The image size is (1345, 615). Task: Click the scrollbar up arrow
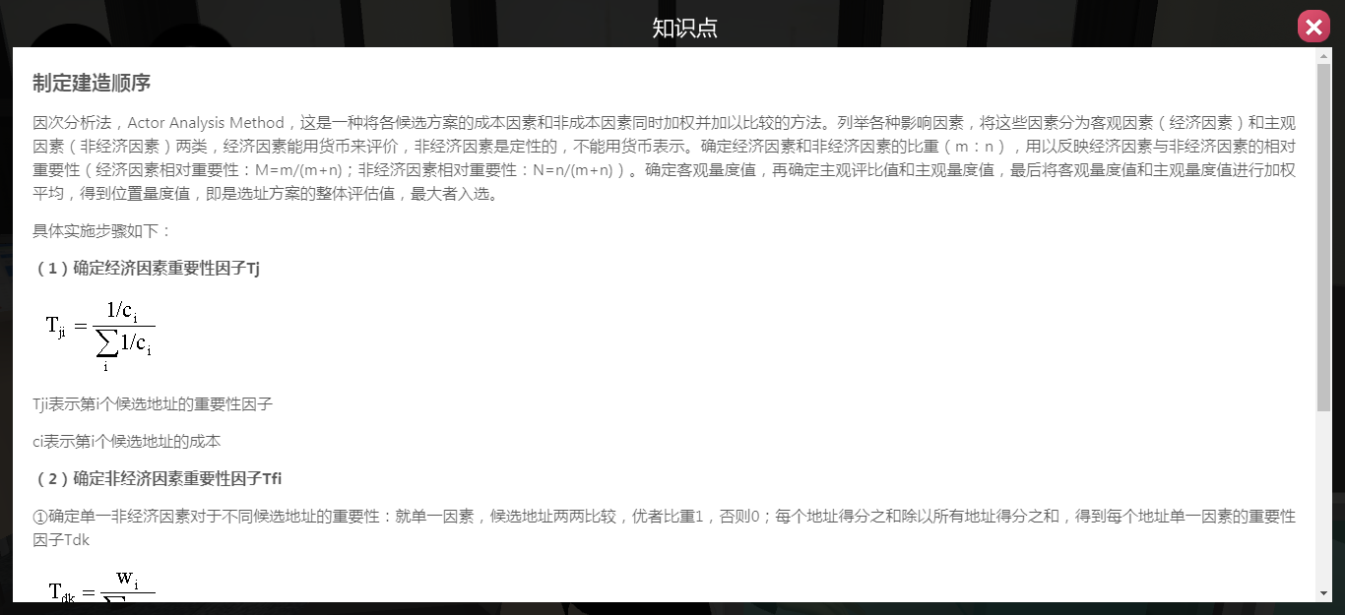(1323, 56)
